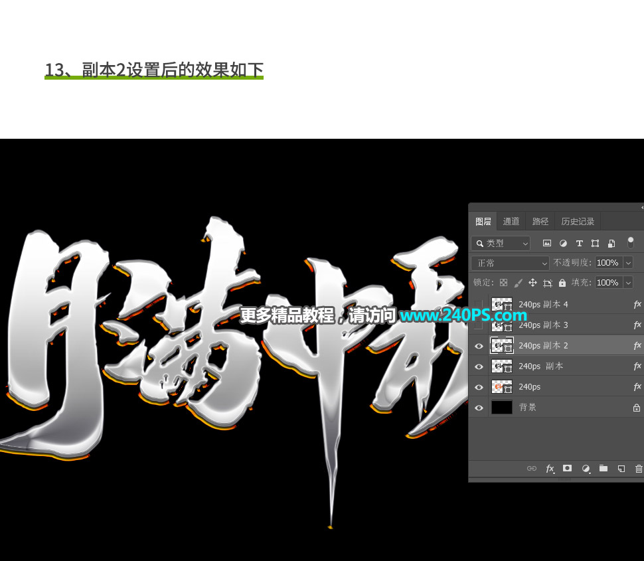644x561 pixels.
Task: Switch to the 通道 channels tab
Action: 511,221
